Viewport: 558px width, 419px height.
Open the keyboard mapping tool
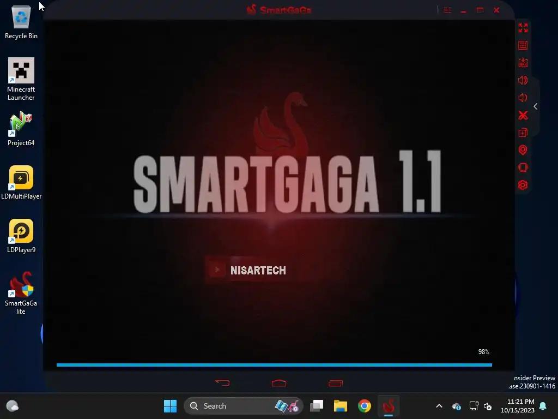tap(523, 45)
